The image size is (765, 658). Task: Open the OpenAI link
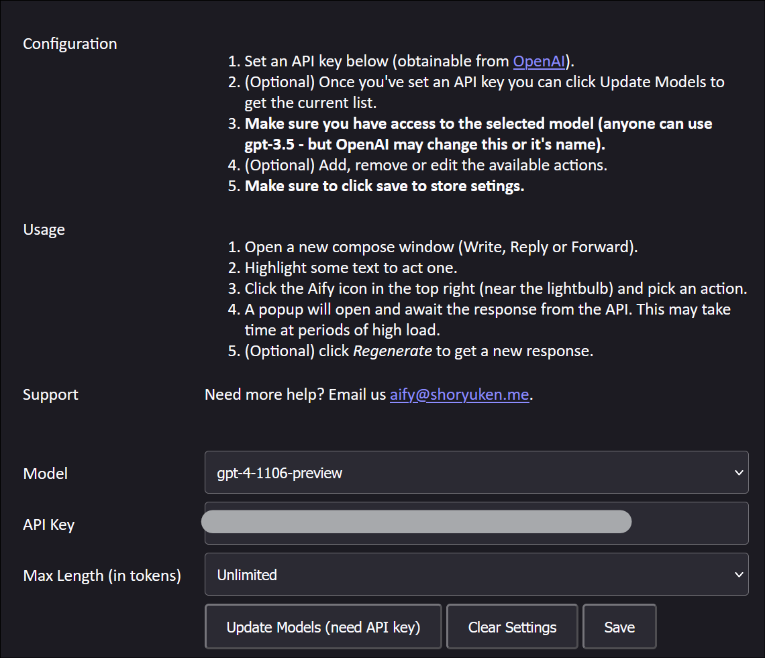[539, 62]
